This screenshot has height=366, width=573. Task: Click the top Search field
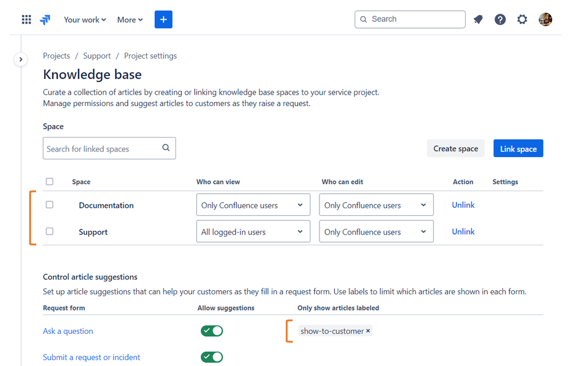[410, 20]
